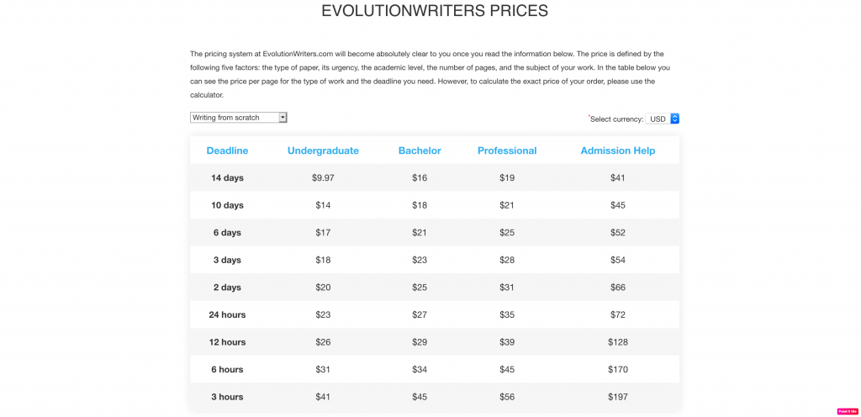
Task: Click the Professional column header
Action: tap(507, 150)
